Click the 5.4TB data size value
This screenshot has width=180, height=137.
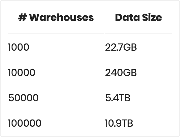[x=118, y=98]
